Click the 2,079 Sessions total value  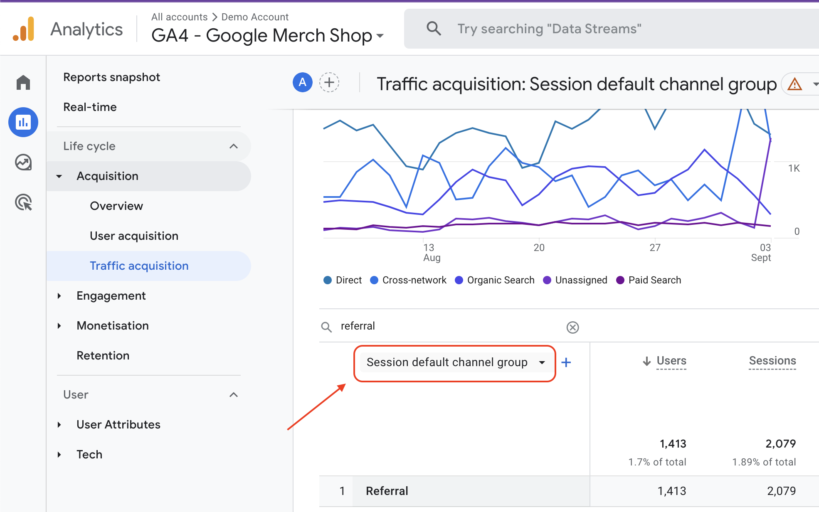781,444
